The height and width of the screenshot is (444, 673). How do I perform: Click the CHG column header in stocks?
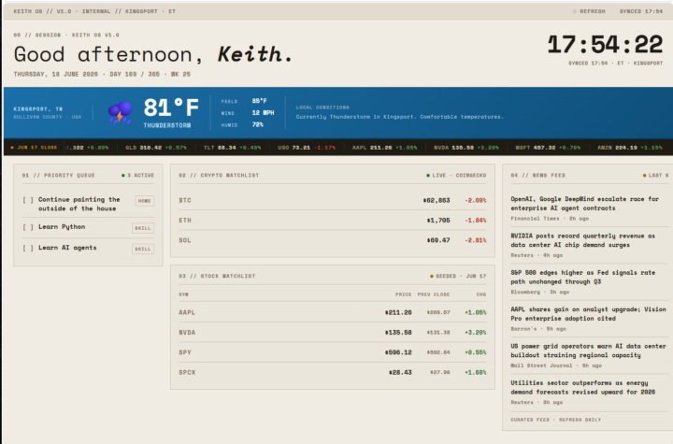(481, 294)
